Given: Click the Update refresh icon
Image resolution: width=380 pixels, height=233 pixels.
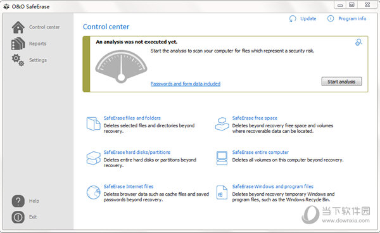Looking at the screenshot, I should tap(293, 18).
